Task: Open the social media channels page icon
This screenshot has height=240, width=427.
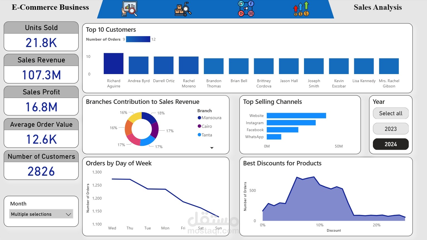Action: click(246, 9)
